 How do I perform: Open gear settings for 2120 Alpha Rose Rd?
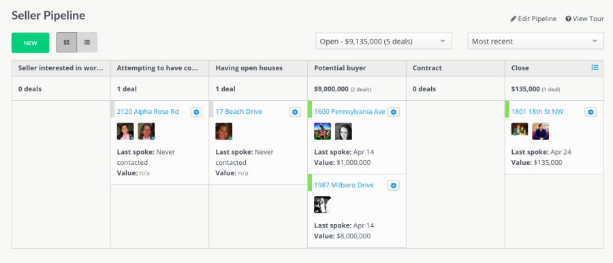click(x=196, y=112)
